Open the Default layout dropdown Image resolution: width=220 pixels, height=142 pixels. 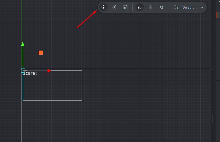[188, 7]
